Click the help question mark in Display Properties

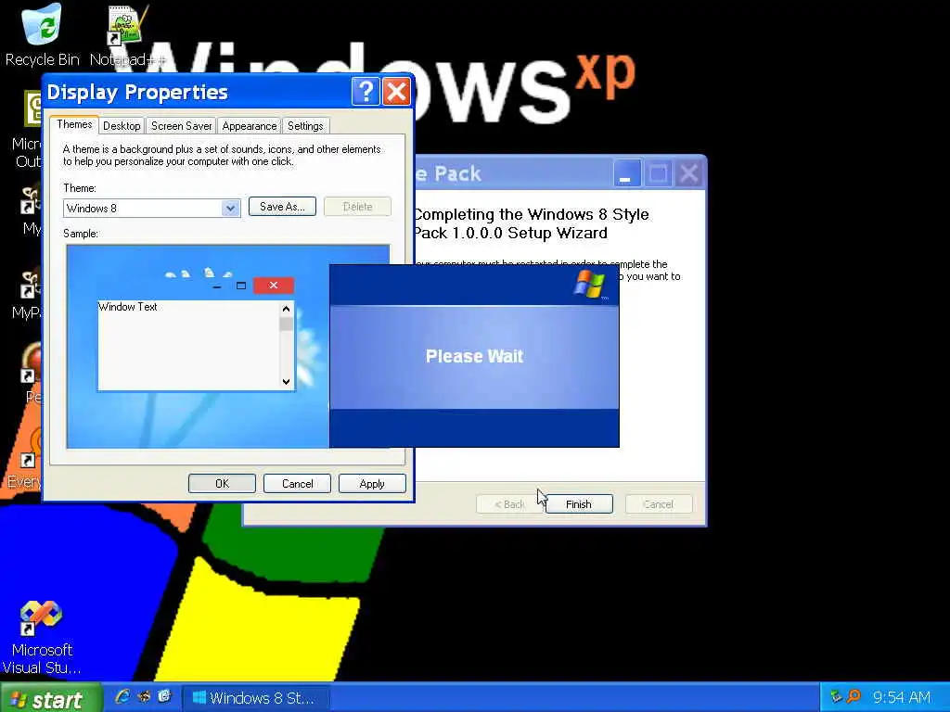click(x=366, y=92)
